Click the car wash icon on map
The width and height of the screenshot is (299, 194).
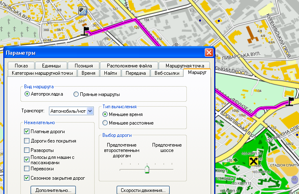point(84,11)
